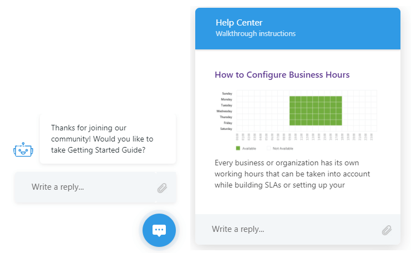Select the Walkthrough instructions subtitle

256,34
